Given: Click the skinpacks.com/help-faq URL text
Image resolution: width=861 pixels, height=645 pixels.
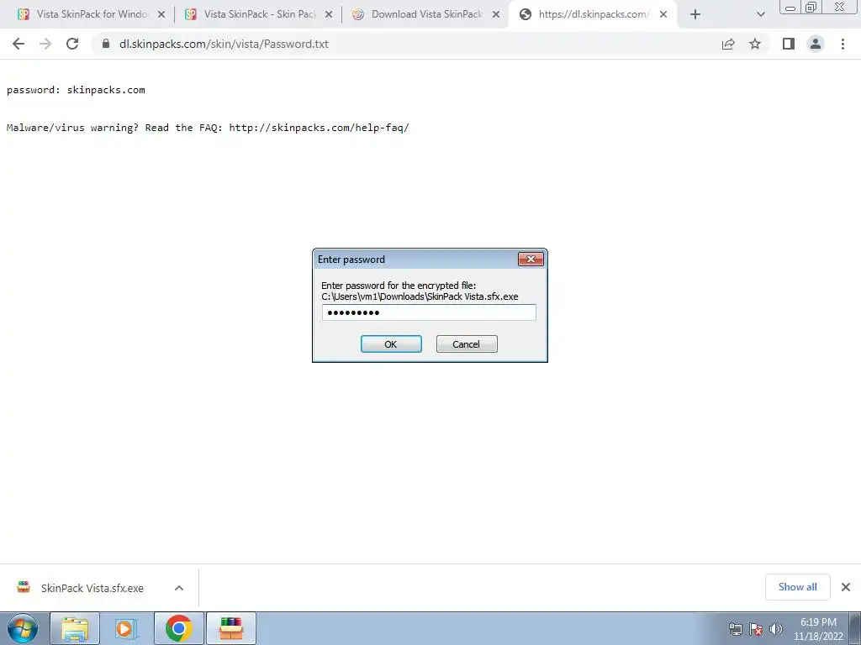Looking at the screenshot, I should pos(319,128).
